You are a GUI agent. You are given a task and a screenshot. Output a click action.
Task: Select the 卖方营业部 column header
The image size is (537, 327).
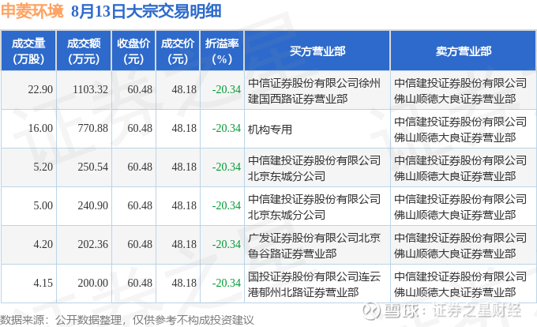click(464, 51)
